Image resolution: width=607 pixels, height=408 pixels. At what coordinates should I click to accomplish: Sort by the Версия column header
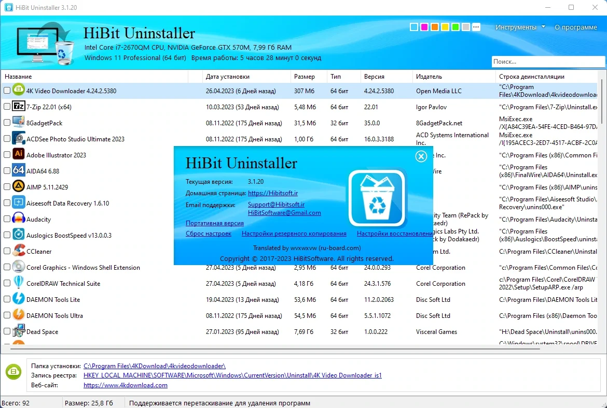pyautogui.click(x=387, y=77)
